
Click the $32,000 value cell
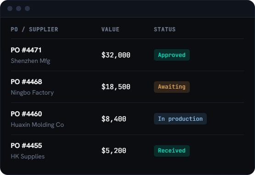pyautogui.click(x=116, y=55)
